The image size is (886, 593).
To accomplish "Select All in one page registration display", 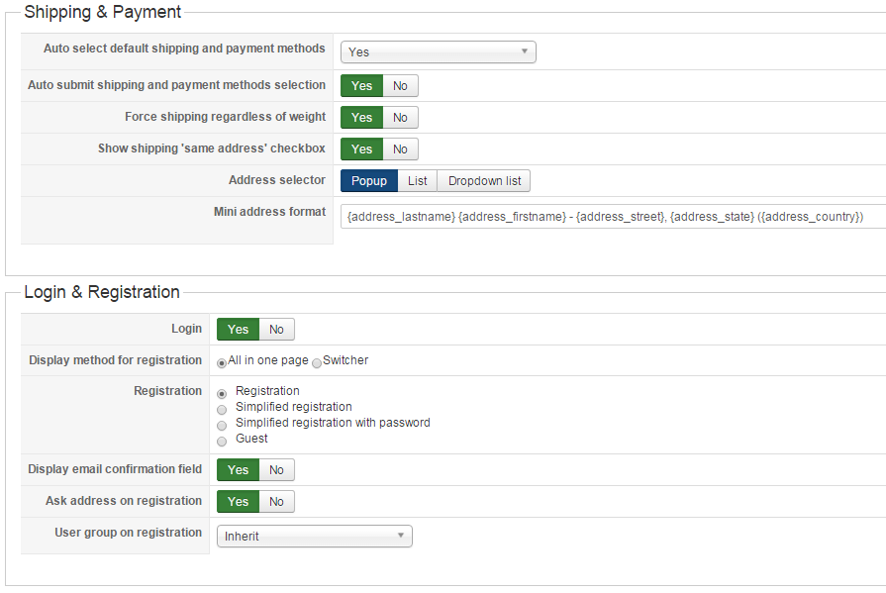I will [222, 362].
